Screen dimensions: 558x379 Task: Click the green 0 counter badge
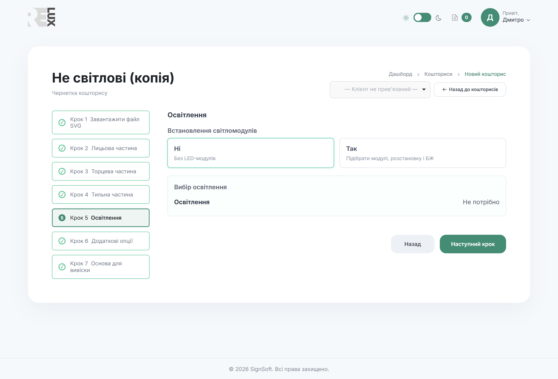point(466,18)
